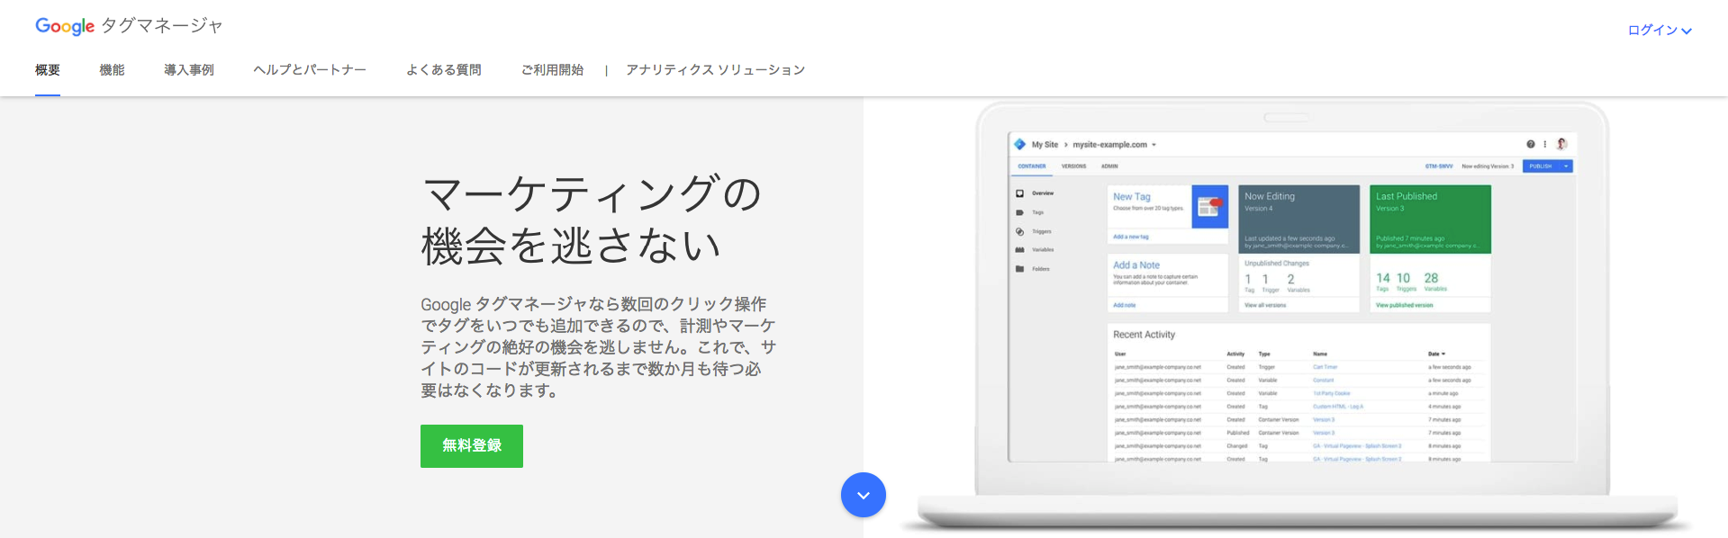Select the Folders icon in the mockup sidebar
The width and height of the screenshot is (1728, 538).
[1019, 269]
